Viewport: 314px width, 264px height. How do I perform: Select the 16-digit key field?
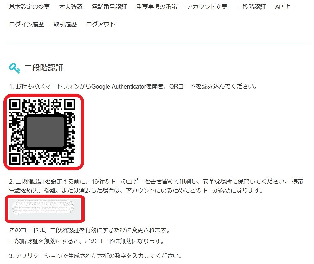point(44,209)
